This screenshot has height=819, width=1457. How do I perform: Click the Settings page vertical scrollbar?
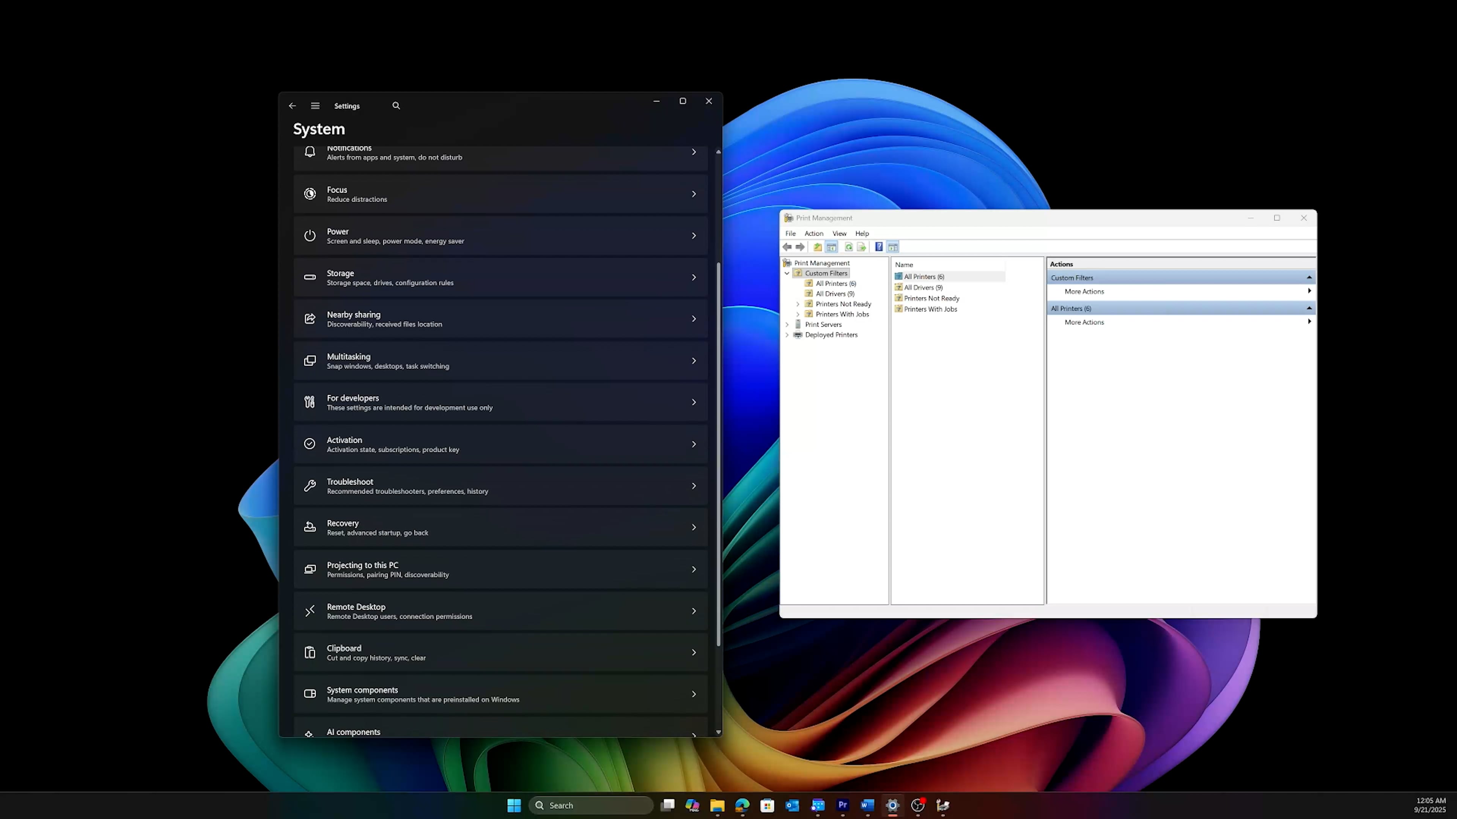click(718, 452)
